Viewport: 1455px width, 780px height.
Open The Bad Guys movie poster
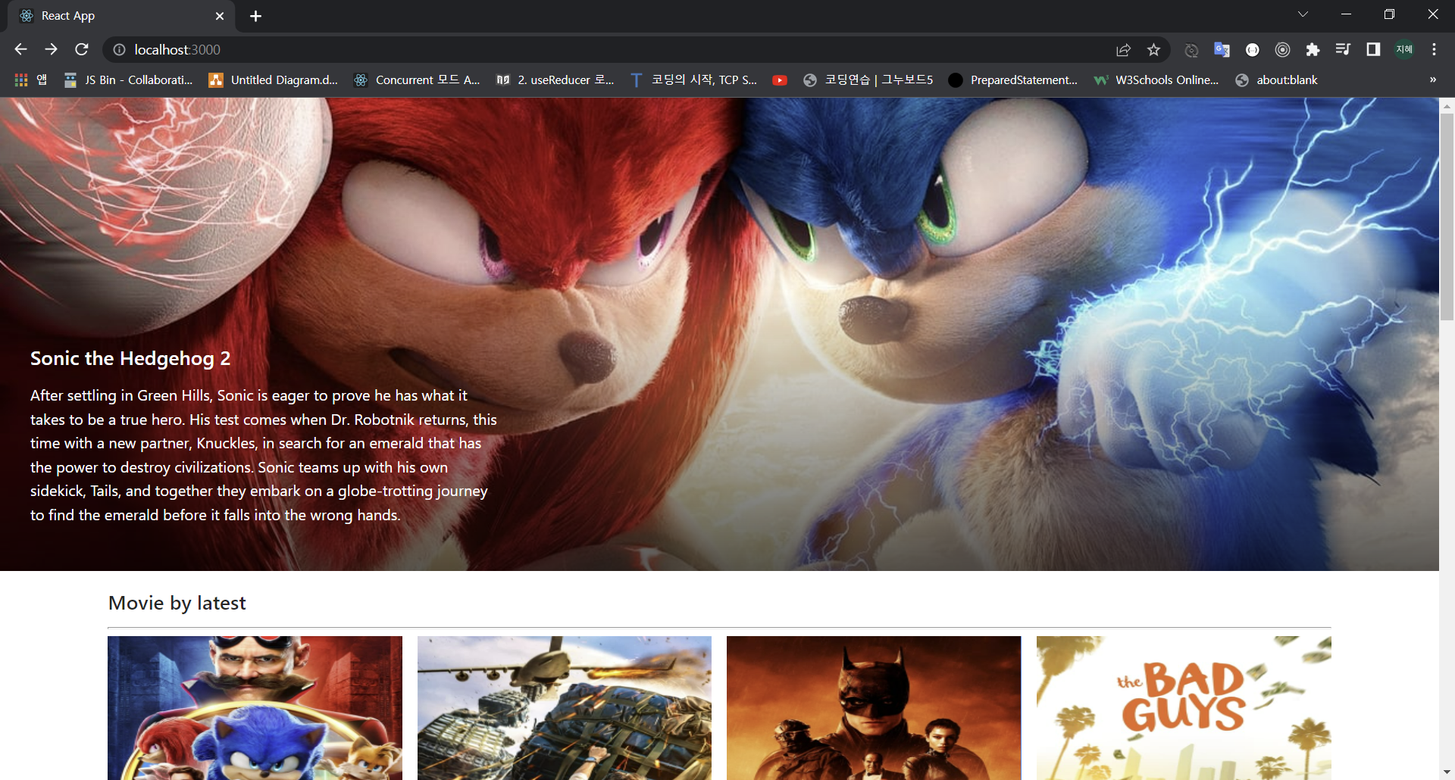point(1184,708)
